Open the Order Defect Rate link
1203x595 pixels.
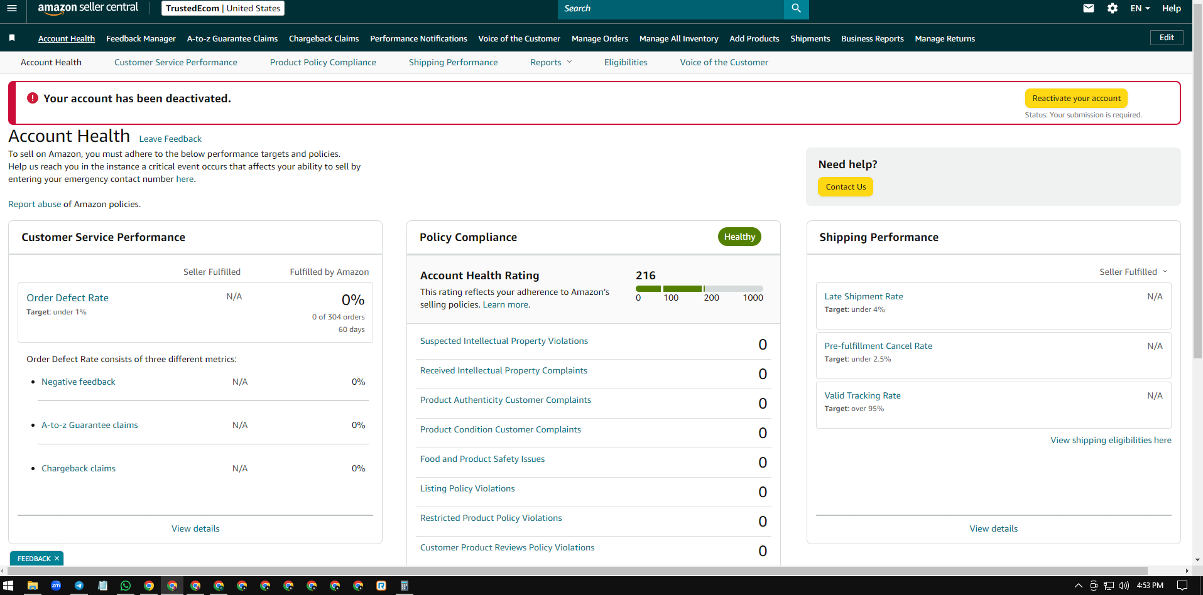click(x=67, y=298)
